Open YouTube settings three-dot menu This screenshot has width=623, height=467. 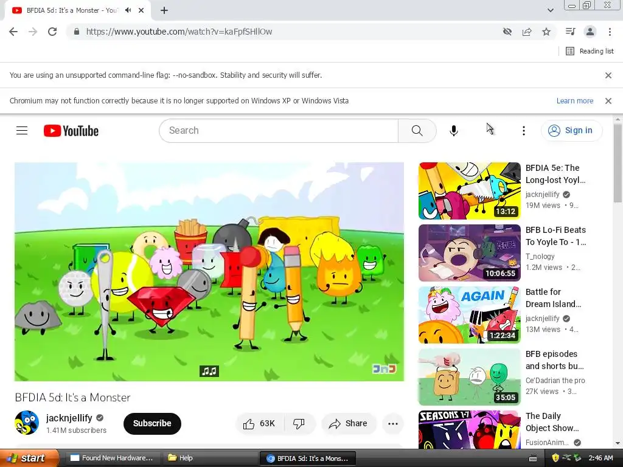click(x=524, y=131)
